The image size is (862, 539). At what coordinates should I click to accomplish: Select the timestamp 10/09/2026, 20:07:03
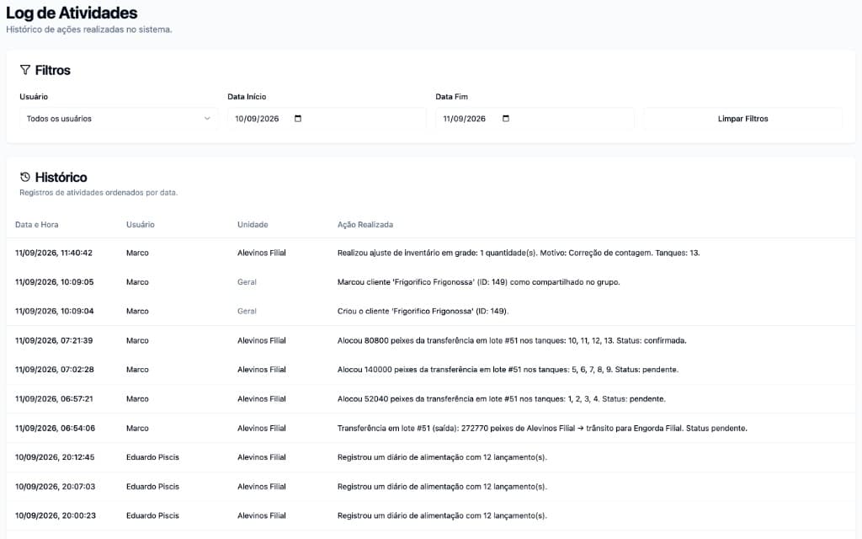pyautogui.click(x=55, y=486)
